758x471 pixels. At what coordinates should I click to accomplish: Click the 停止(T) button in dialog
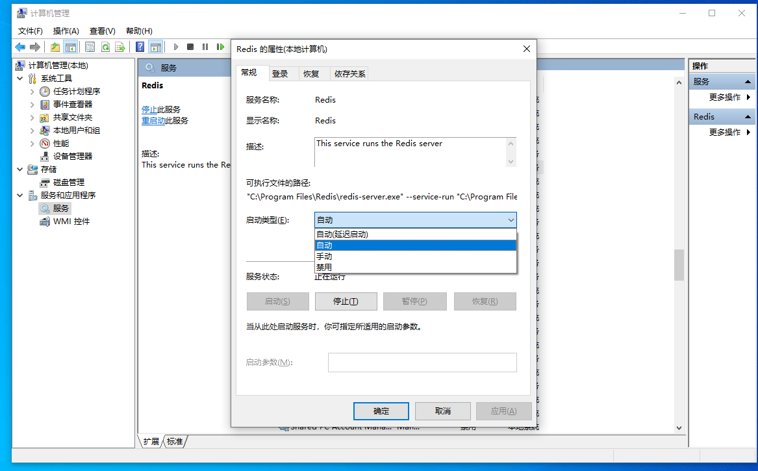346,301
